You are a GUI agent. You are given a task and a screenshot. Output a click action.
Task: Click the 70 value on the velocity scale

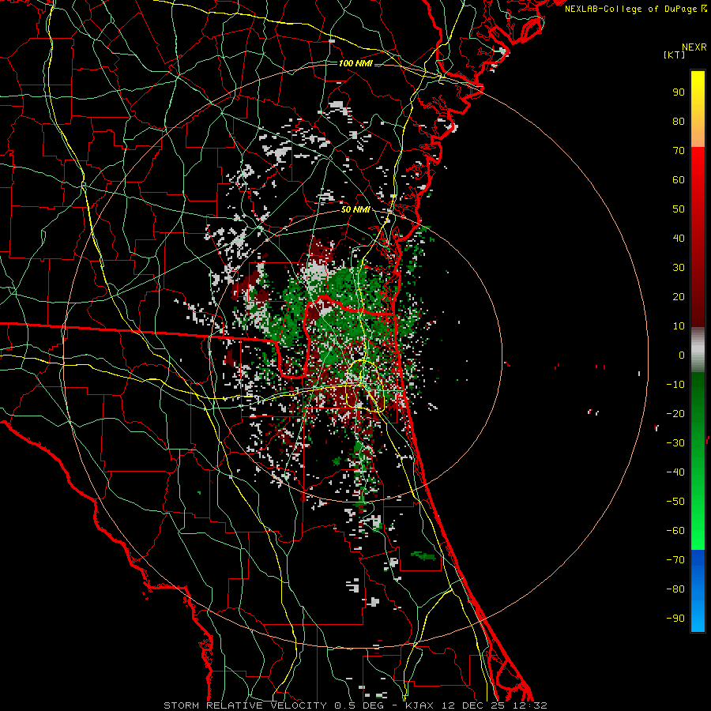[x=679, y=151]
